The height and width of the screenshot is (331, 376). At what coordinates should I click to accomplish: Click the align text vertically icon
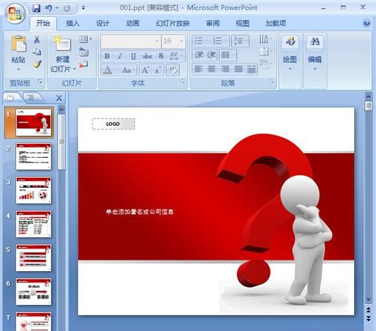tap(266, 51)
